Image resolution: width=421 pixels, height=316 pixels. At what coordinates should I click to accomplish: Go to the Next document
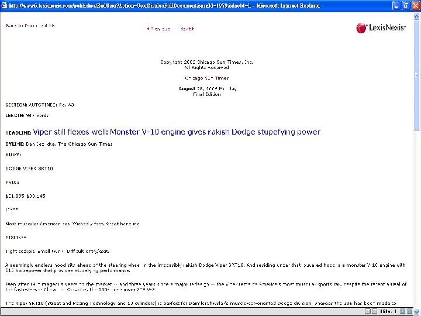(x=187, y=29)
